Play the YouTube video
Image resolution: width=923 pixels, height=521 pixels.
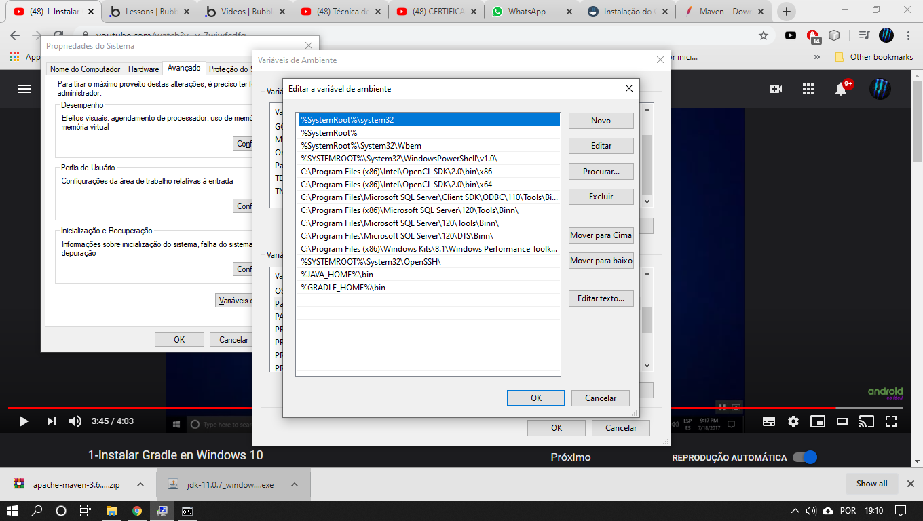tap(24, 421)
